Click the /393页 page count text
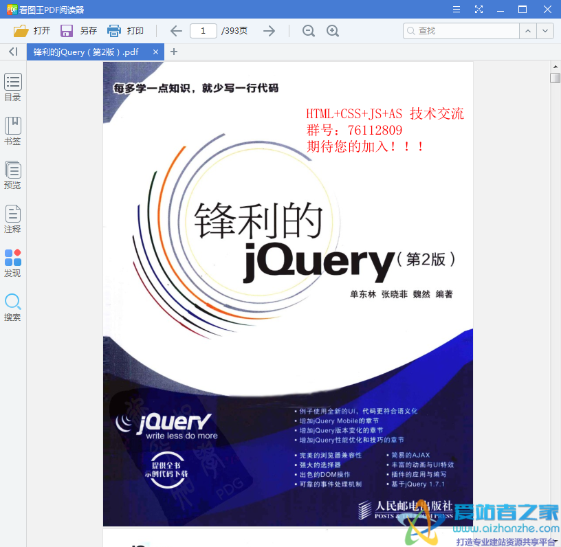The width and height of the screenshot is (561, 547). pos(234,31)
